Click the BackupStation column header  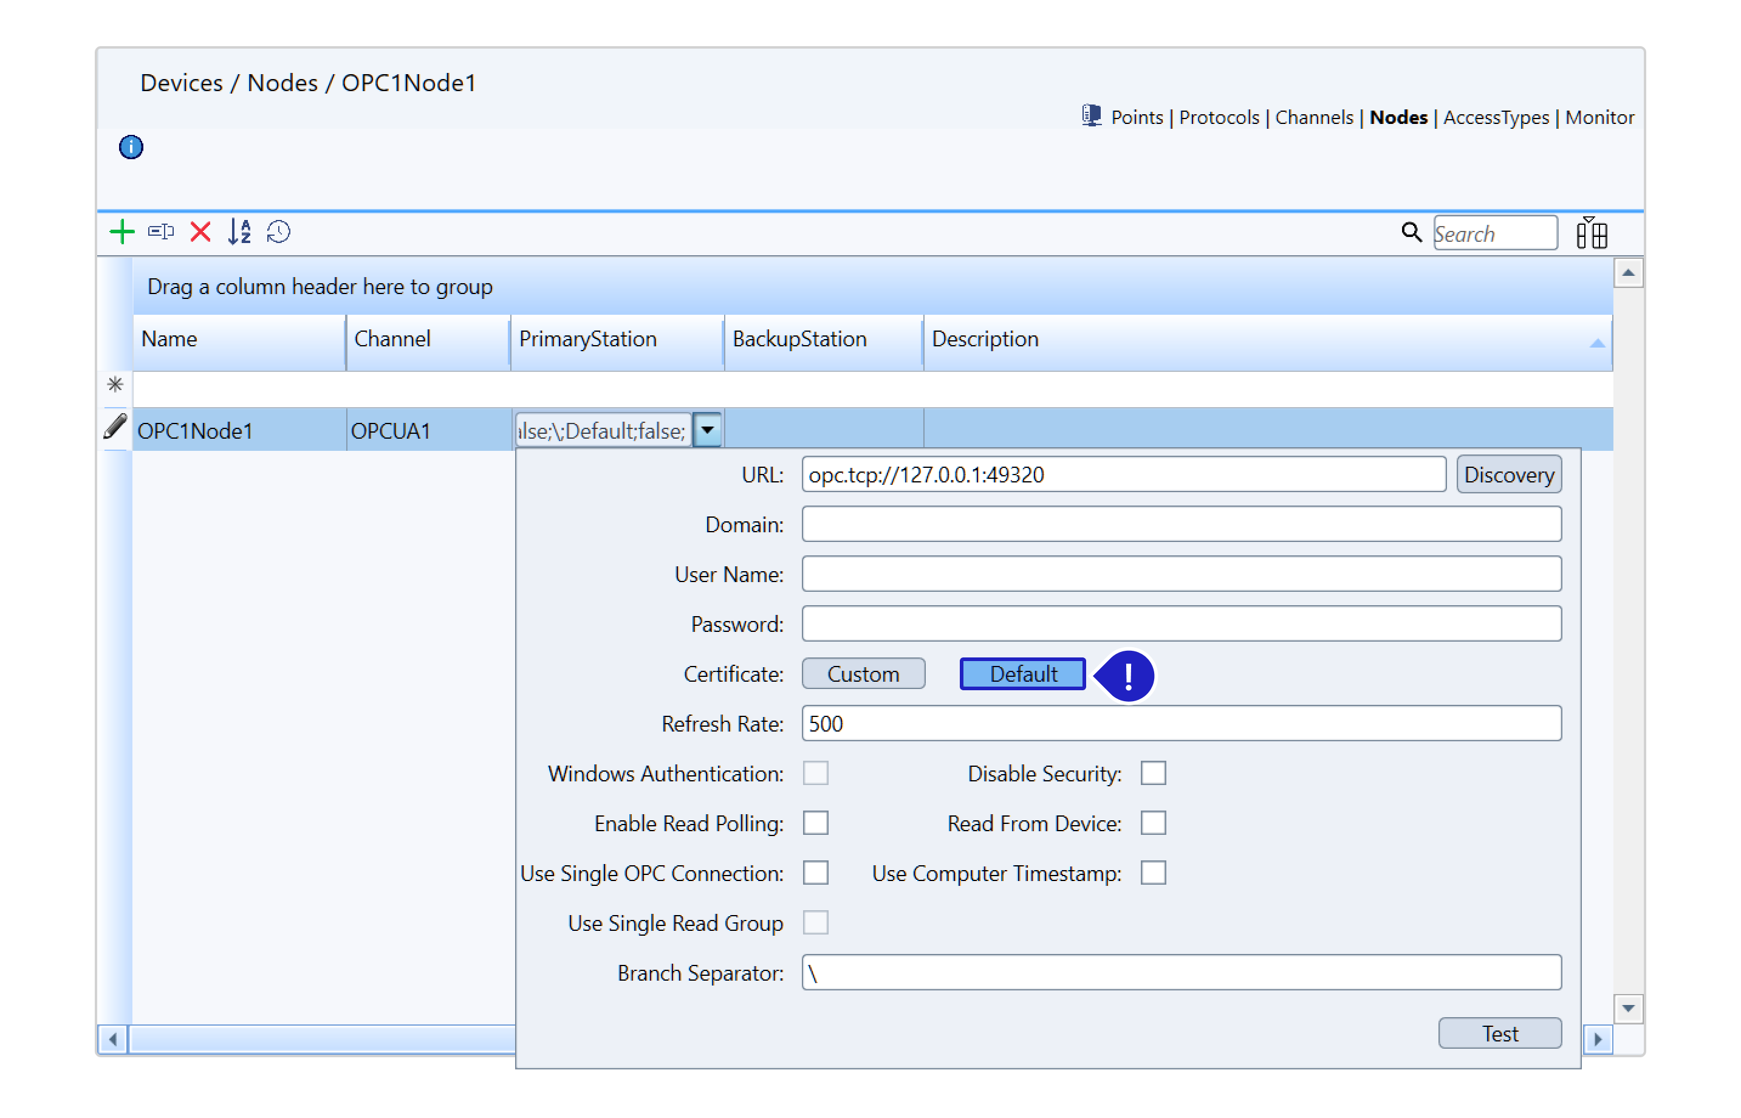pos(823,343)
